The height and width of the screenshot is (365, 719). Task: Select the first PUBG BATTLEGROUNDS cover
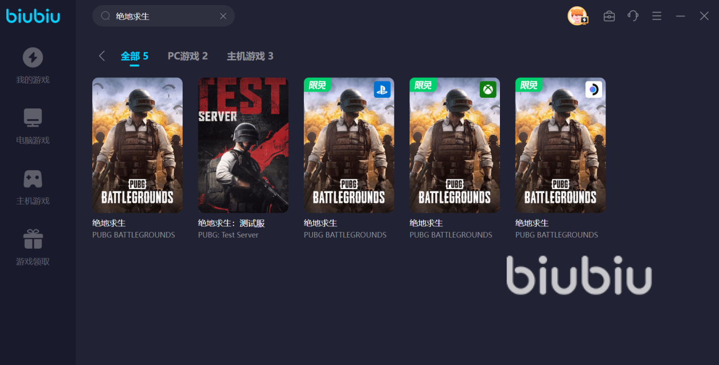point(137,145)
